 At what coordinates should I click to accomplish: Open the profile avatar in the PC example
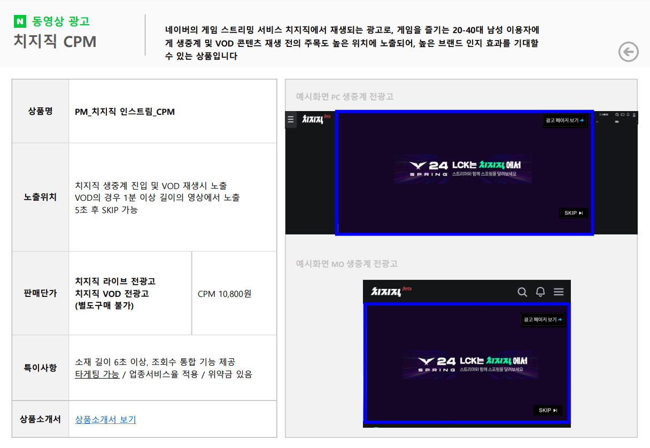coord(634,114)
